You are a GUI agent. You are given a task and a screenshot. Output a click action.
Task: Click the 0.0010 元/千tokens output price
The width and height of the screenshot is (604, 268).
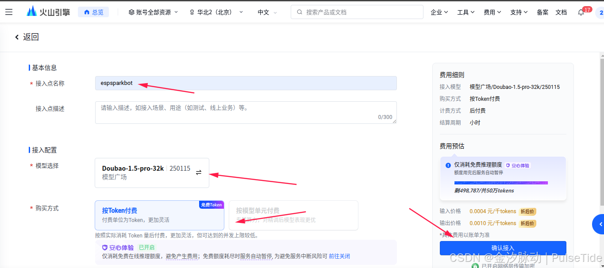pos(493,223)
